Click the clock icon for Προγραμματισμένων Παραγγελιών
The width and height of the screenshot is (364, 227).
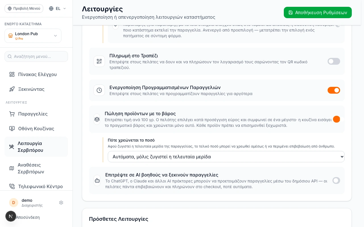tap(99, 90)
